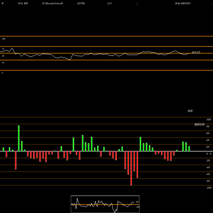Click the MR panel title
213x213 pixels.
tap(190, 111)
